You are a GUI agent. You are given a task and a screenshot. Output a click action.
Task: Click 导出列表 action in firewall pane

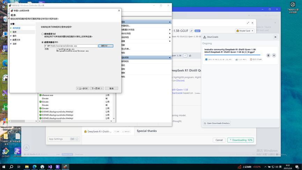point(126,49)
